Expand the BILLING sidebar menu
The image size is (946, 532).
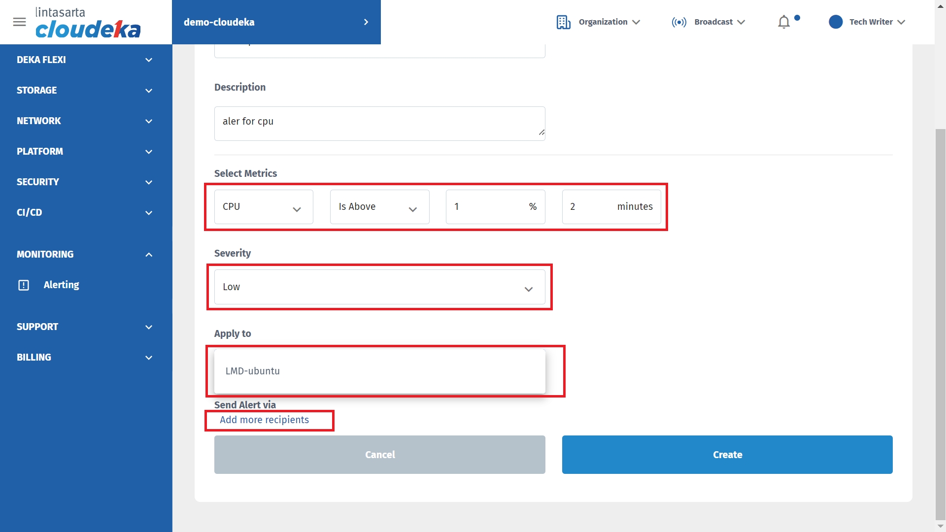(149, 358)
